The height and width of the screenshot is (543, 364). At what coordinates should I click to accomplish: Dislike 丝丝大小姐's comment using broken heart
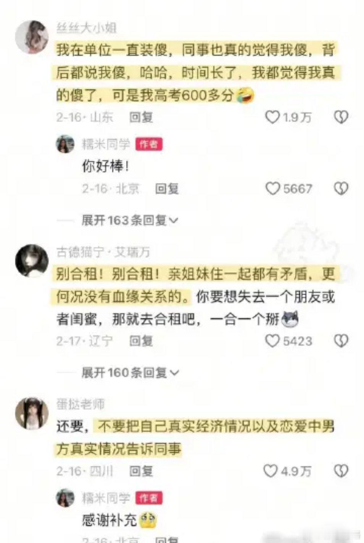pos(341,117)
